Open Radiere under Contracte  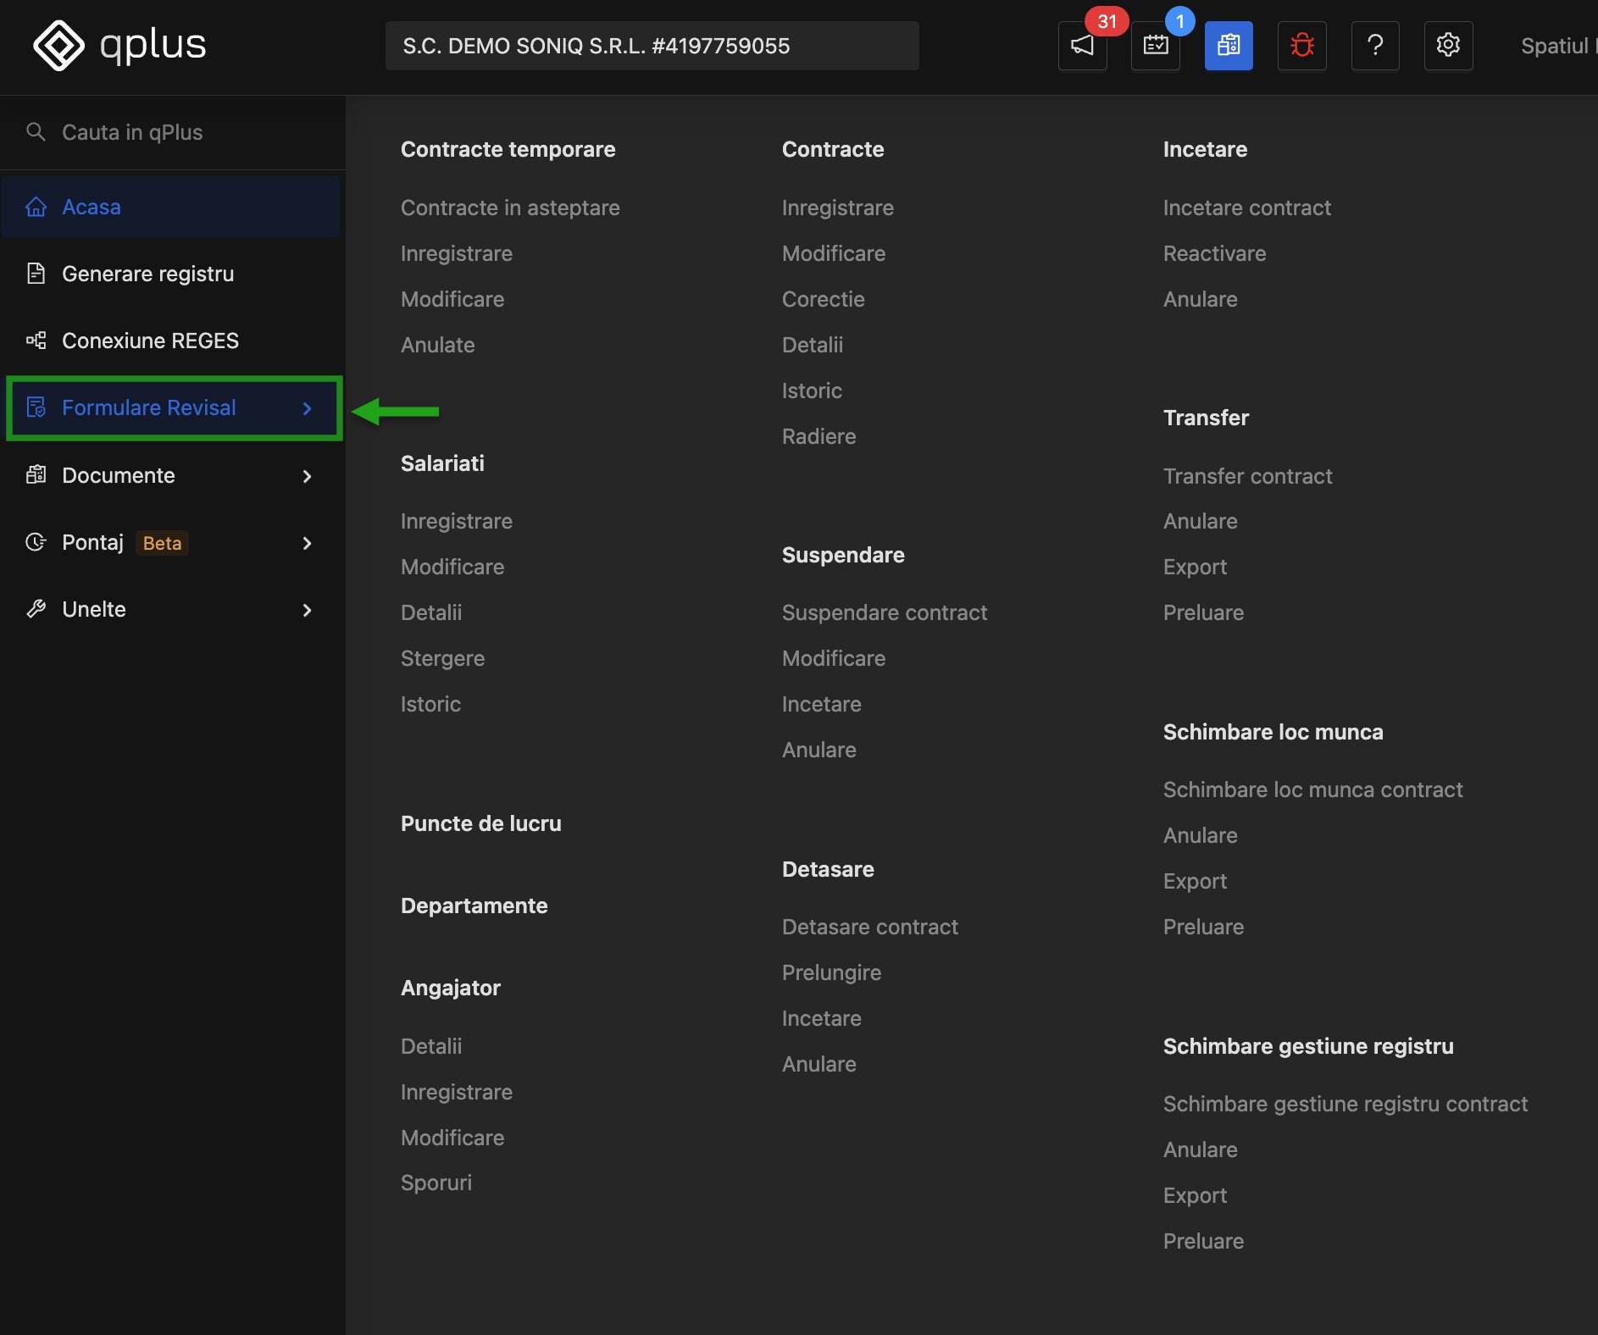pyautogui.click(x=818, y=436)
